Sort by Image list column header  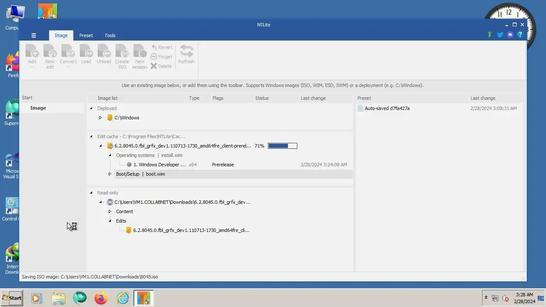138,98
